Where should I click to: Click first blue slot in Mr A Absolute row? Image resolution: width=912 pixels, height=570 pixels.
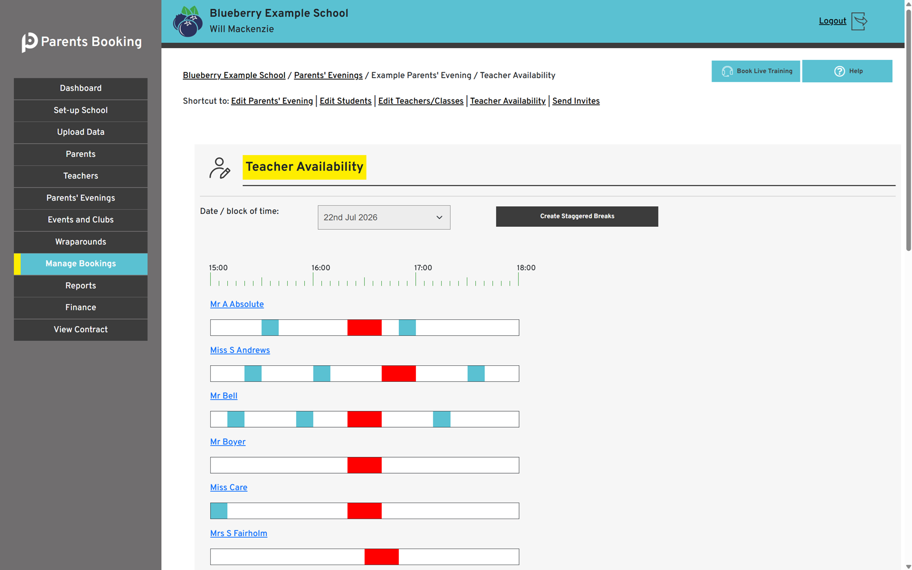tap(270, 328)
